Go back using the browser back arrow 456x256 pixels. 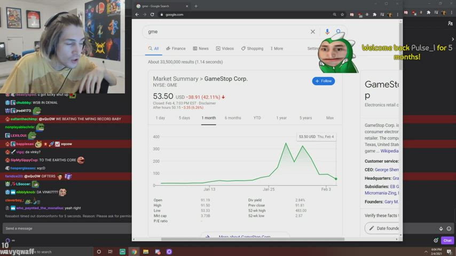(x=137, y=14)
